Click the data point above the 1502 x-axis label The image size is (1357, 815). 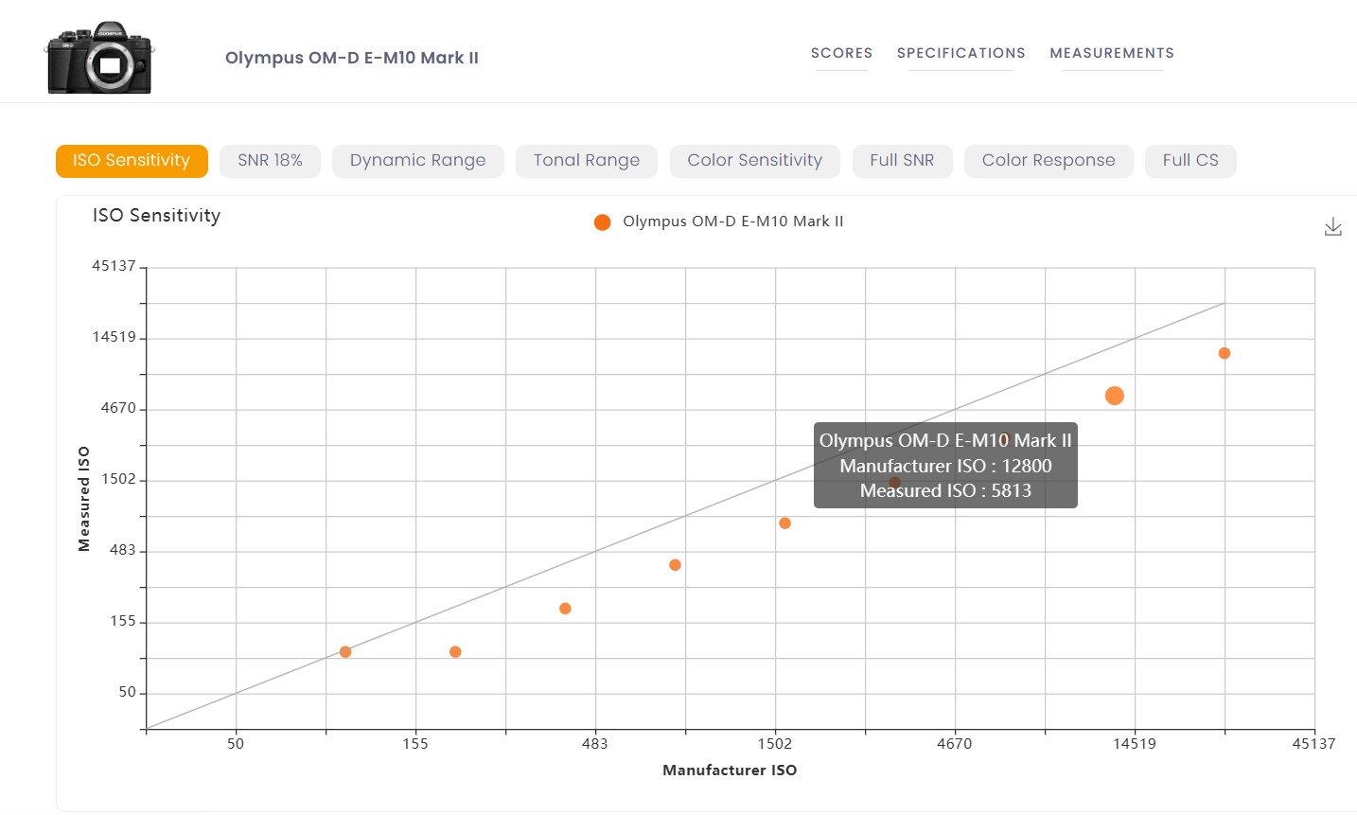click(784, 523)
